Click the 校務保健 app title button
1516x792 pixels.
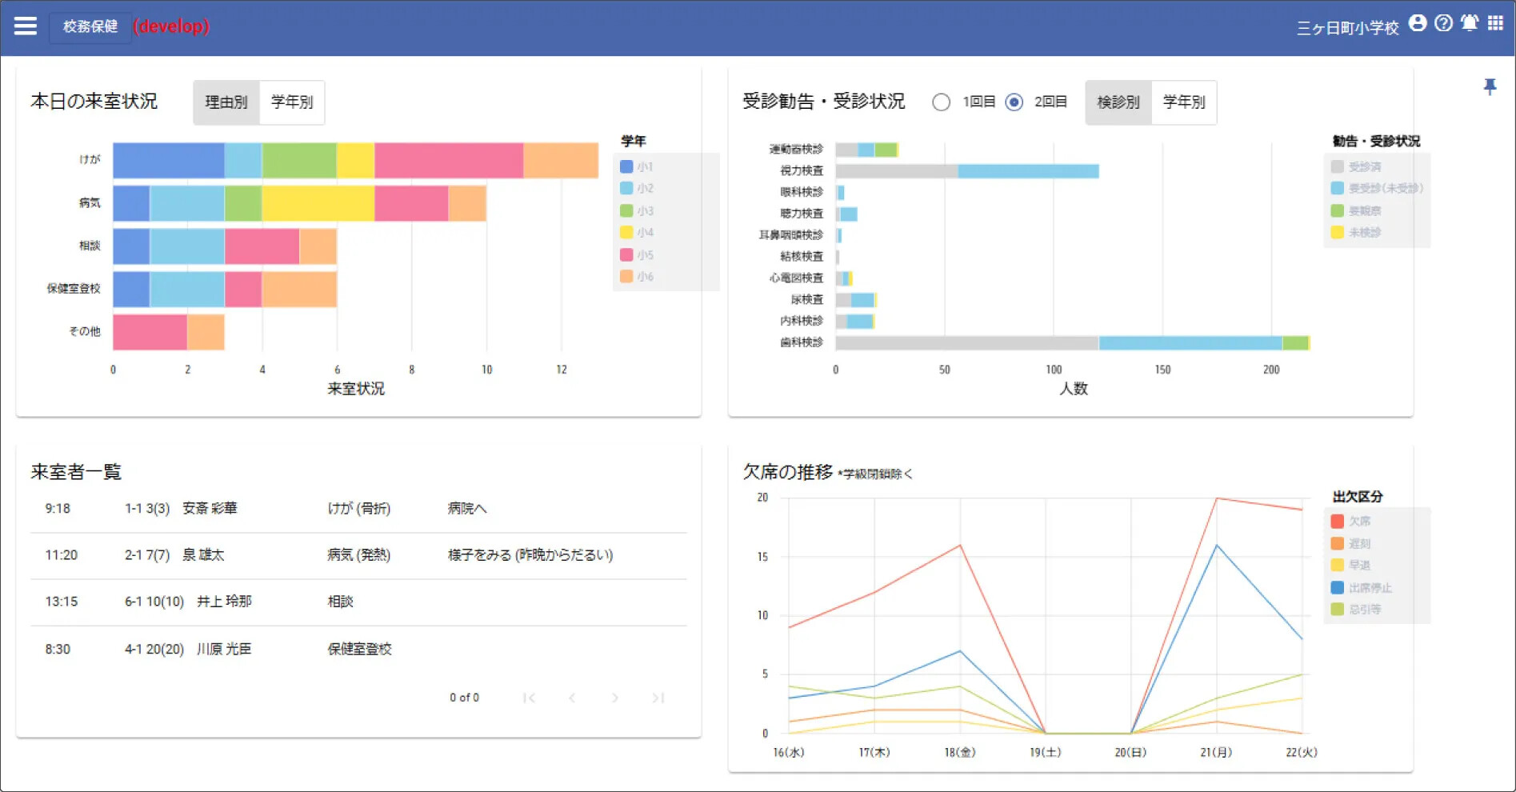[x=90, y=26]
